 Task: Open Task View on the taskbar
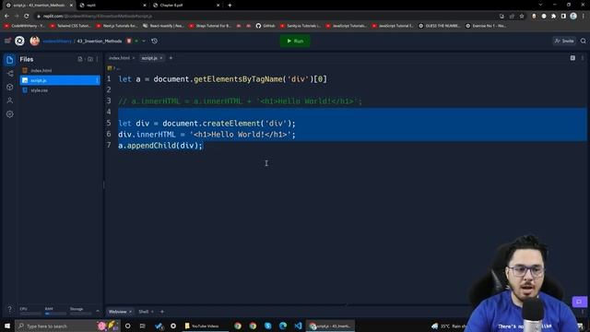(x=142, y=326)
